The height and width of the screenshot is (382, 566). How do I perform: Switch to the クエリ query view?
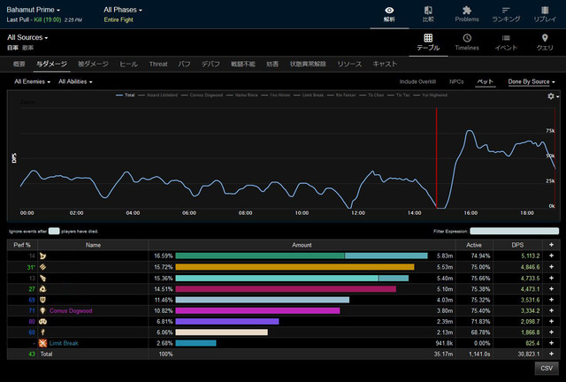(545, 42)
